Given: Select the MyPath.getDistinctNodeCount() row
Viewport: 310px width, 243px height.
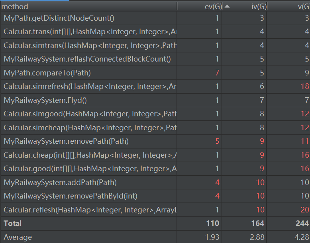Looking at the screenshot, I should click(59, 18).
